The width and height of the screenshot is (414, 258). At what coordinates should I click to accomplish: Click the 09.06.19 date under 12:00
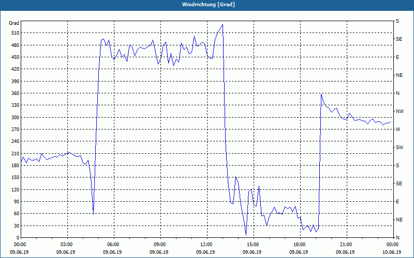click(x=205, y=252)
